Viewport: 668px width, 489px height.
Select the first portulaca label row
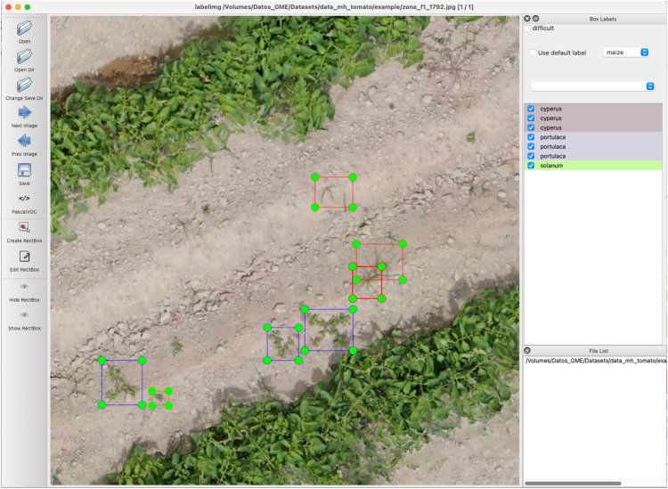593,137
